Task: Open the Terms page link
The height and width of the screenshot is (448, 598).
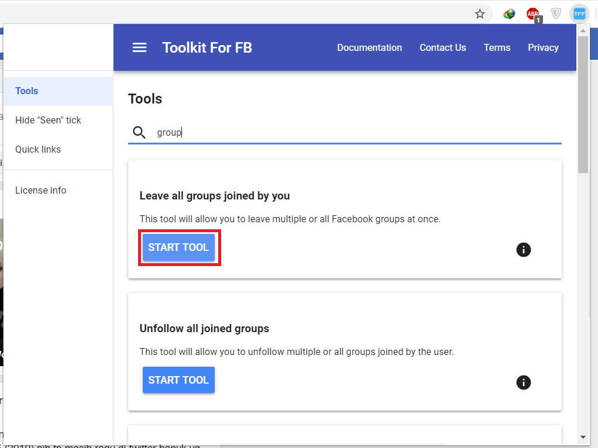Action: [497, 47]
